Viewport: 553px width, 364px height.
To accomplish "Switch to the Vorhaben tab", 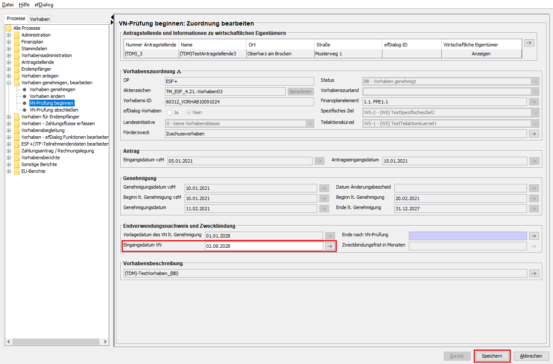I will pyautogui.click(x=40, y=19).
